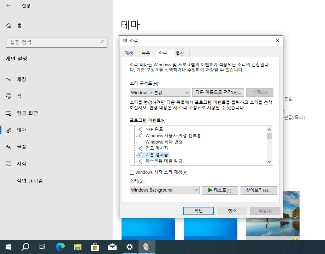The image size is (325, 254).
Task: Open the 소리 구성표 Windows 기본값 dropdown
Action: coord(160,92)
